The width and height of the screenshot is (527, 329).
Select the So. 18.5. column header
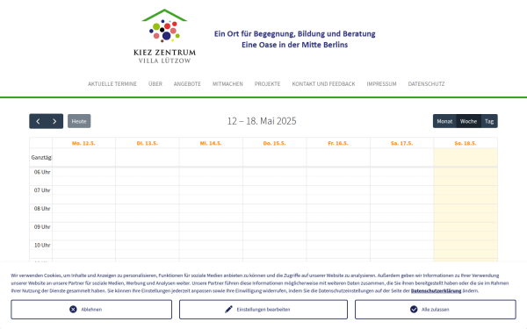click(x=466, y=143)
